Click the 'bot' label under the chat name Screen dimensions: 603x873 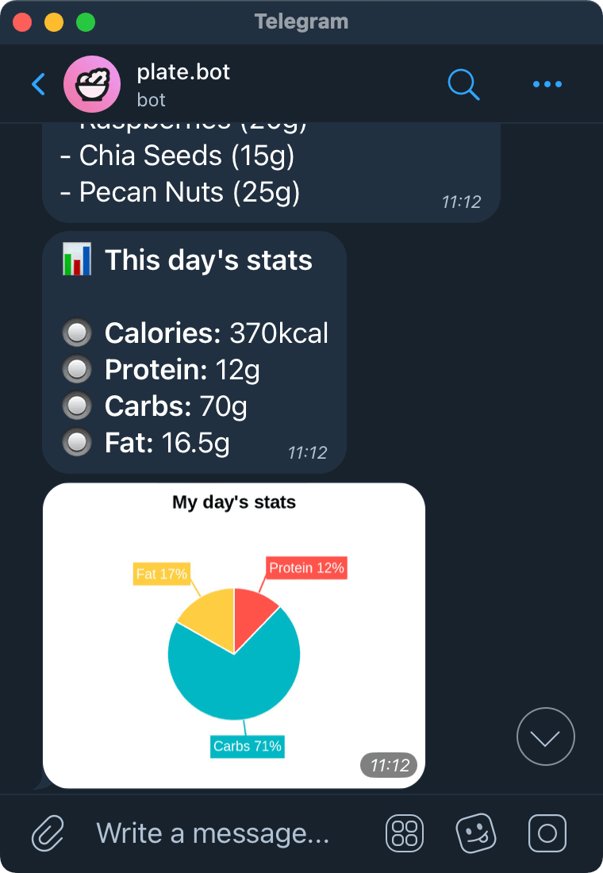[151, 100]
